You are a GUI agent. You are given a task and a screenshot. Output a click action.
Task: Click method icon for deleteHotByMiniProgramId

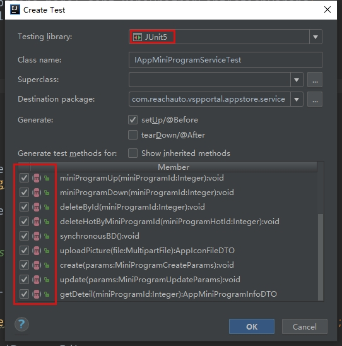click(37, 222)
